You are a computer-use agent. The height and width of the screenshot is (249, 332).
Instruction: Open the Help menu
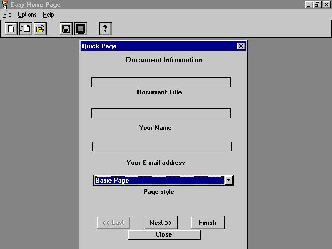(x=48, y=15)
